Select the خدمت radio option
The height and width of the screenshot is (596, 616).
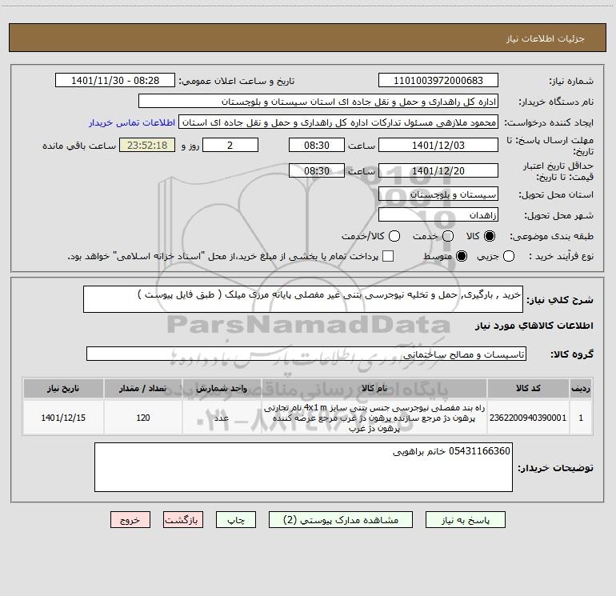(x=448, y=236)
